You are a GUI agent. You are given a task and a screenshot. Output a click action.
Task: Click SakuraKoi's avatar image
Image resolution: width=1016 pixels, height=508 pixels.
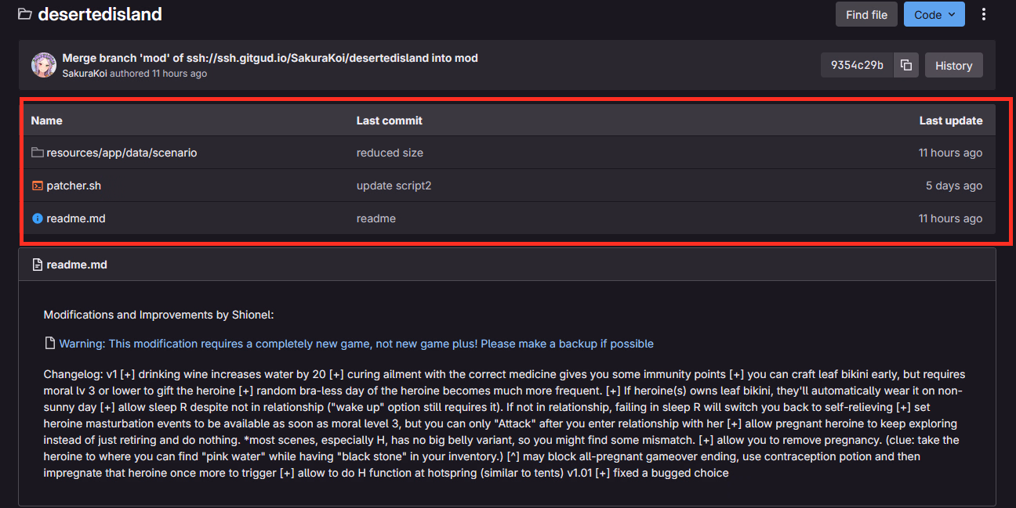pos(44,65)
